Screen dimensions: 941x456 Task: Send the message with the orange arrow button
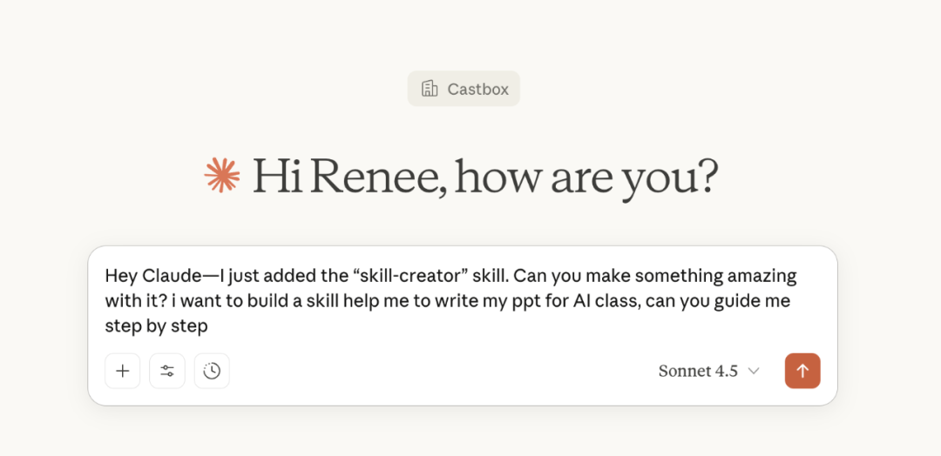pos(802,371)
